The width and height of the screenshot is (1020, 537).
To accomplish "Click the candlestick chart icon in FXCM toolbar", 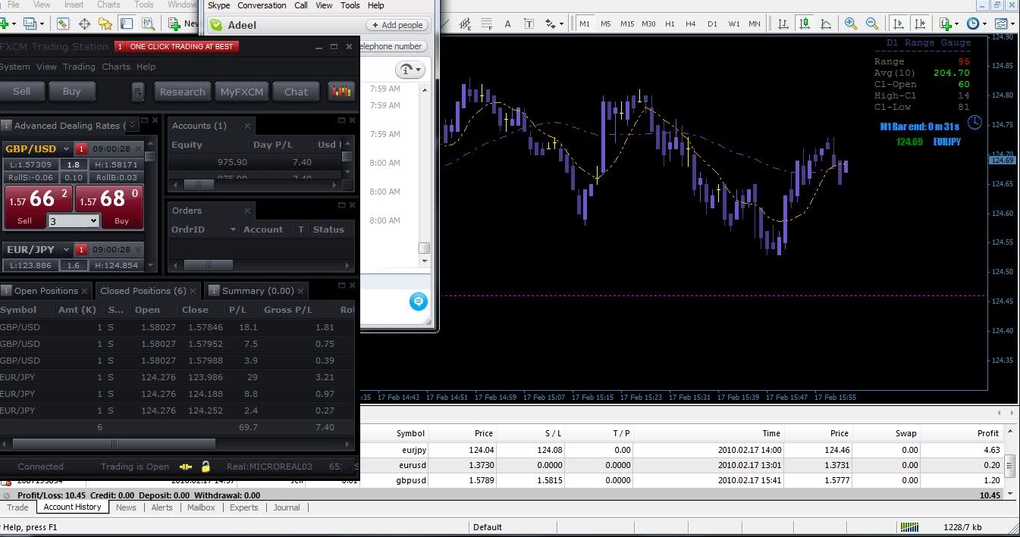I will click(341, 92).
